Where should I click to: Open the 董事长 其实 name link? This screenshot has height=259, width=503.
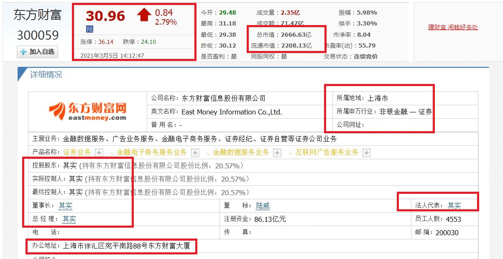click(x=65, y=206)
